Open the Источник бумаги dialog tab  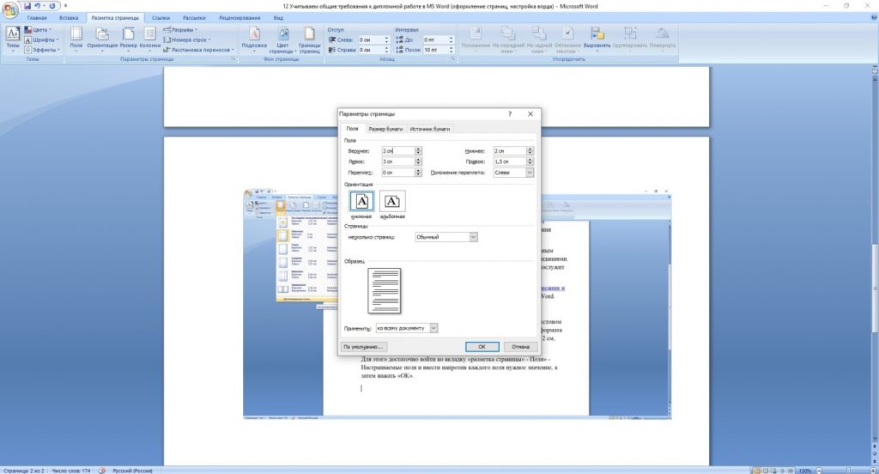pyautogui.click(x=429, y=129)
